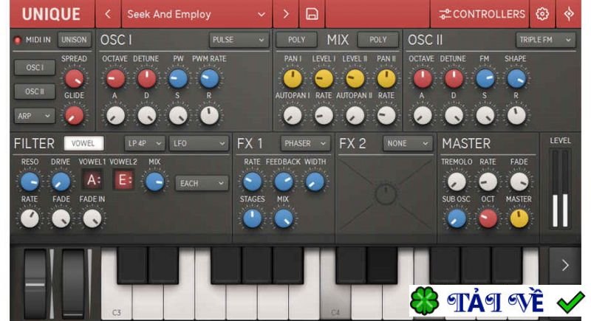
Task: Toggle the VOWEL filter button
Action: tap(83, 143)
